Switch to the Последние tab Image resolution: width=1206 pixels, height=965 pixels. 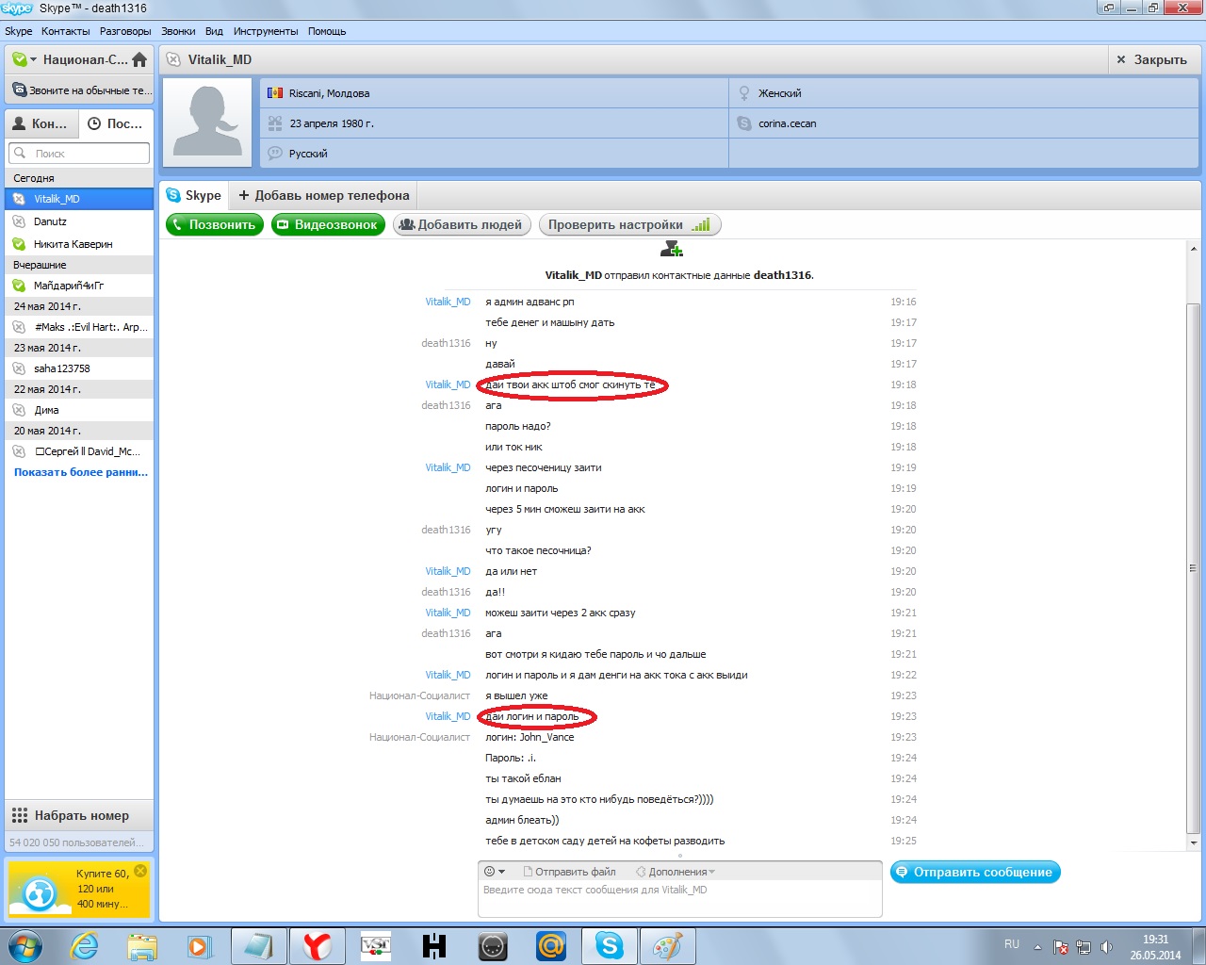[x=115, y=123]
